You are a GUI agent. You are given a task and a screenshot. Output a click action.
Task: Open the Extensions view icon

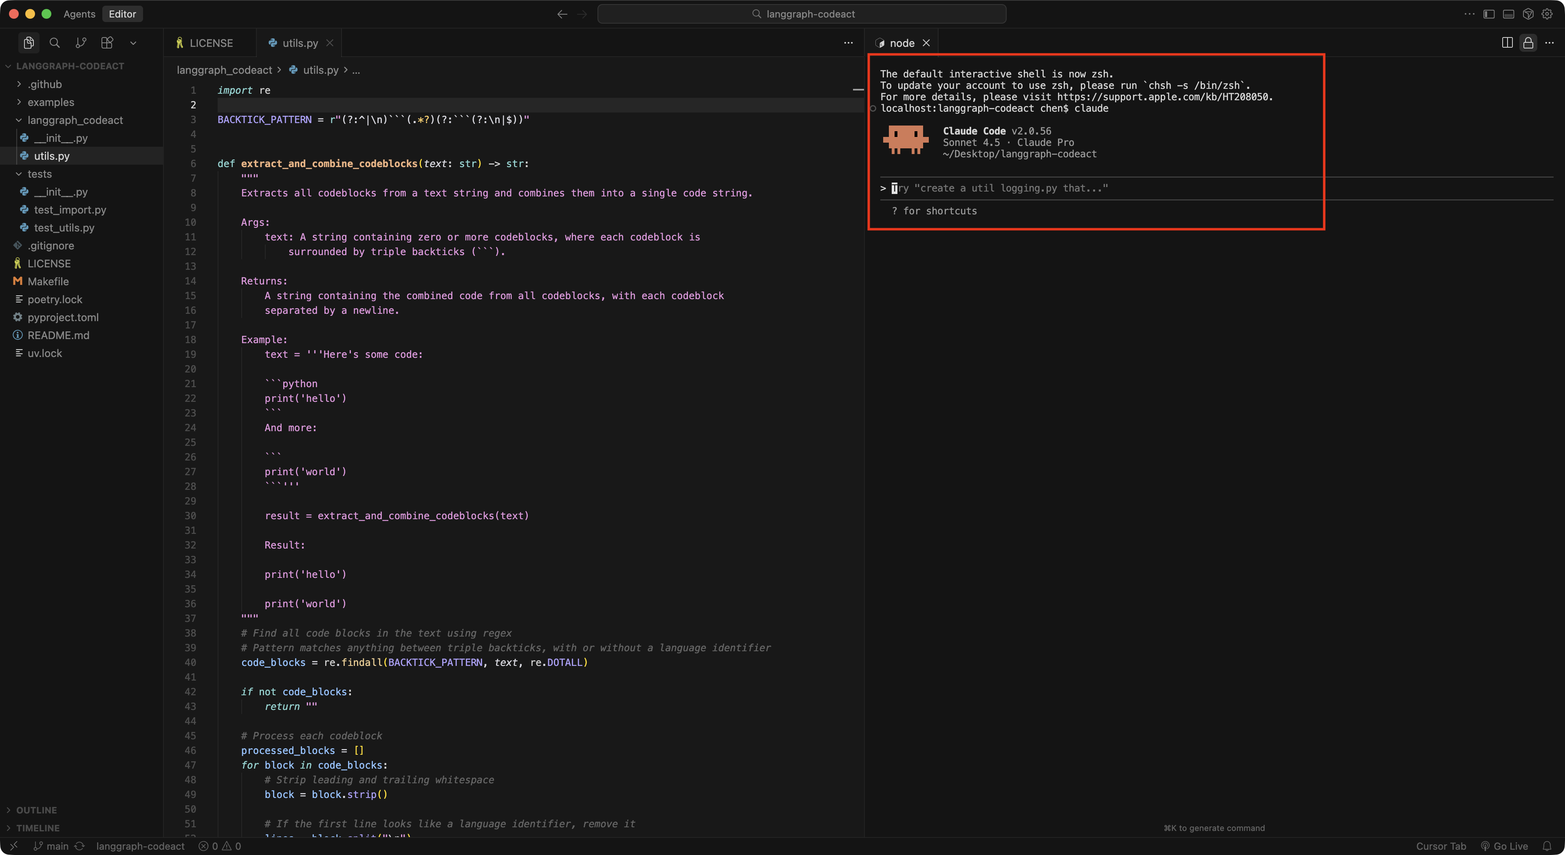tap(107, 43)
